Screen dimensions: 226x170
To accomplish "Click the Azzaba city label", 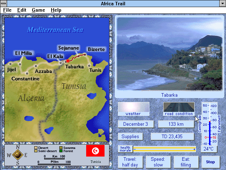I will 43,71.
